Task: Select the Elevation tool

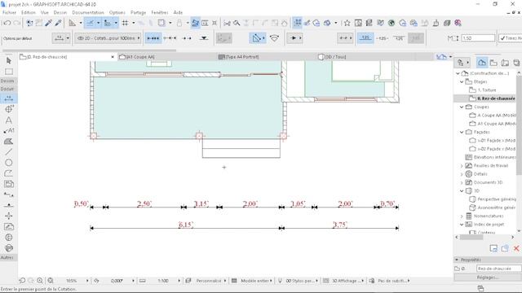Action: [x=9, y=205]
